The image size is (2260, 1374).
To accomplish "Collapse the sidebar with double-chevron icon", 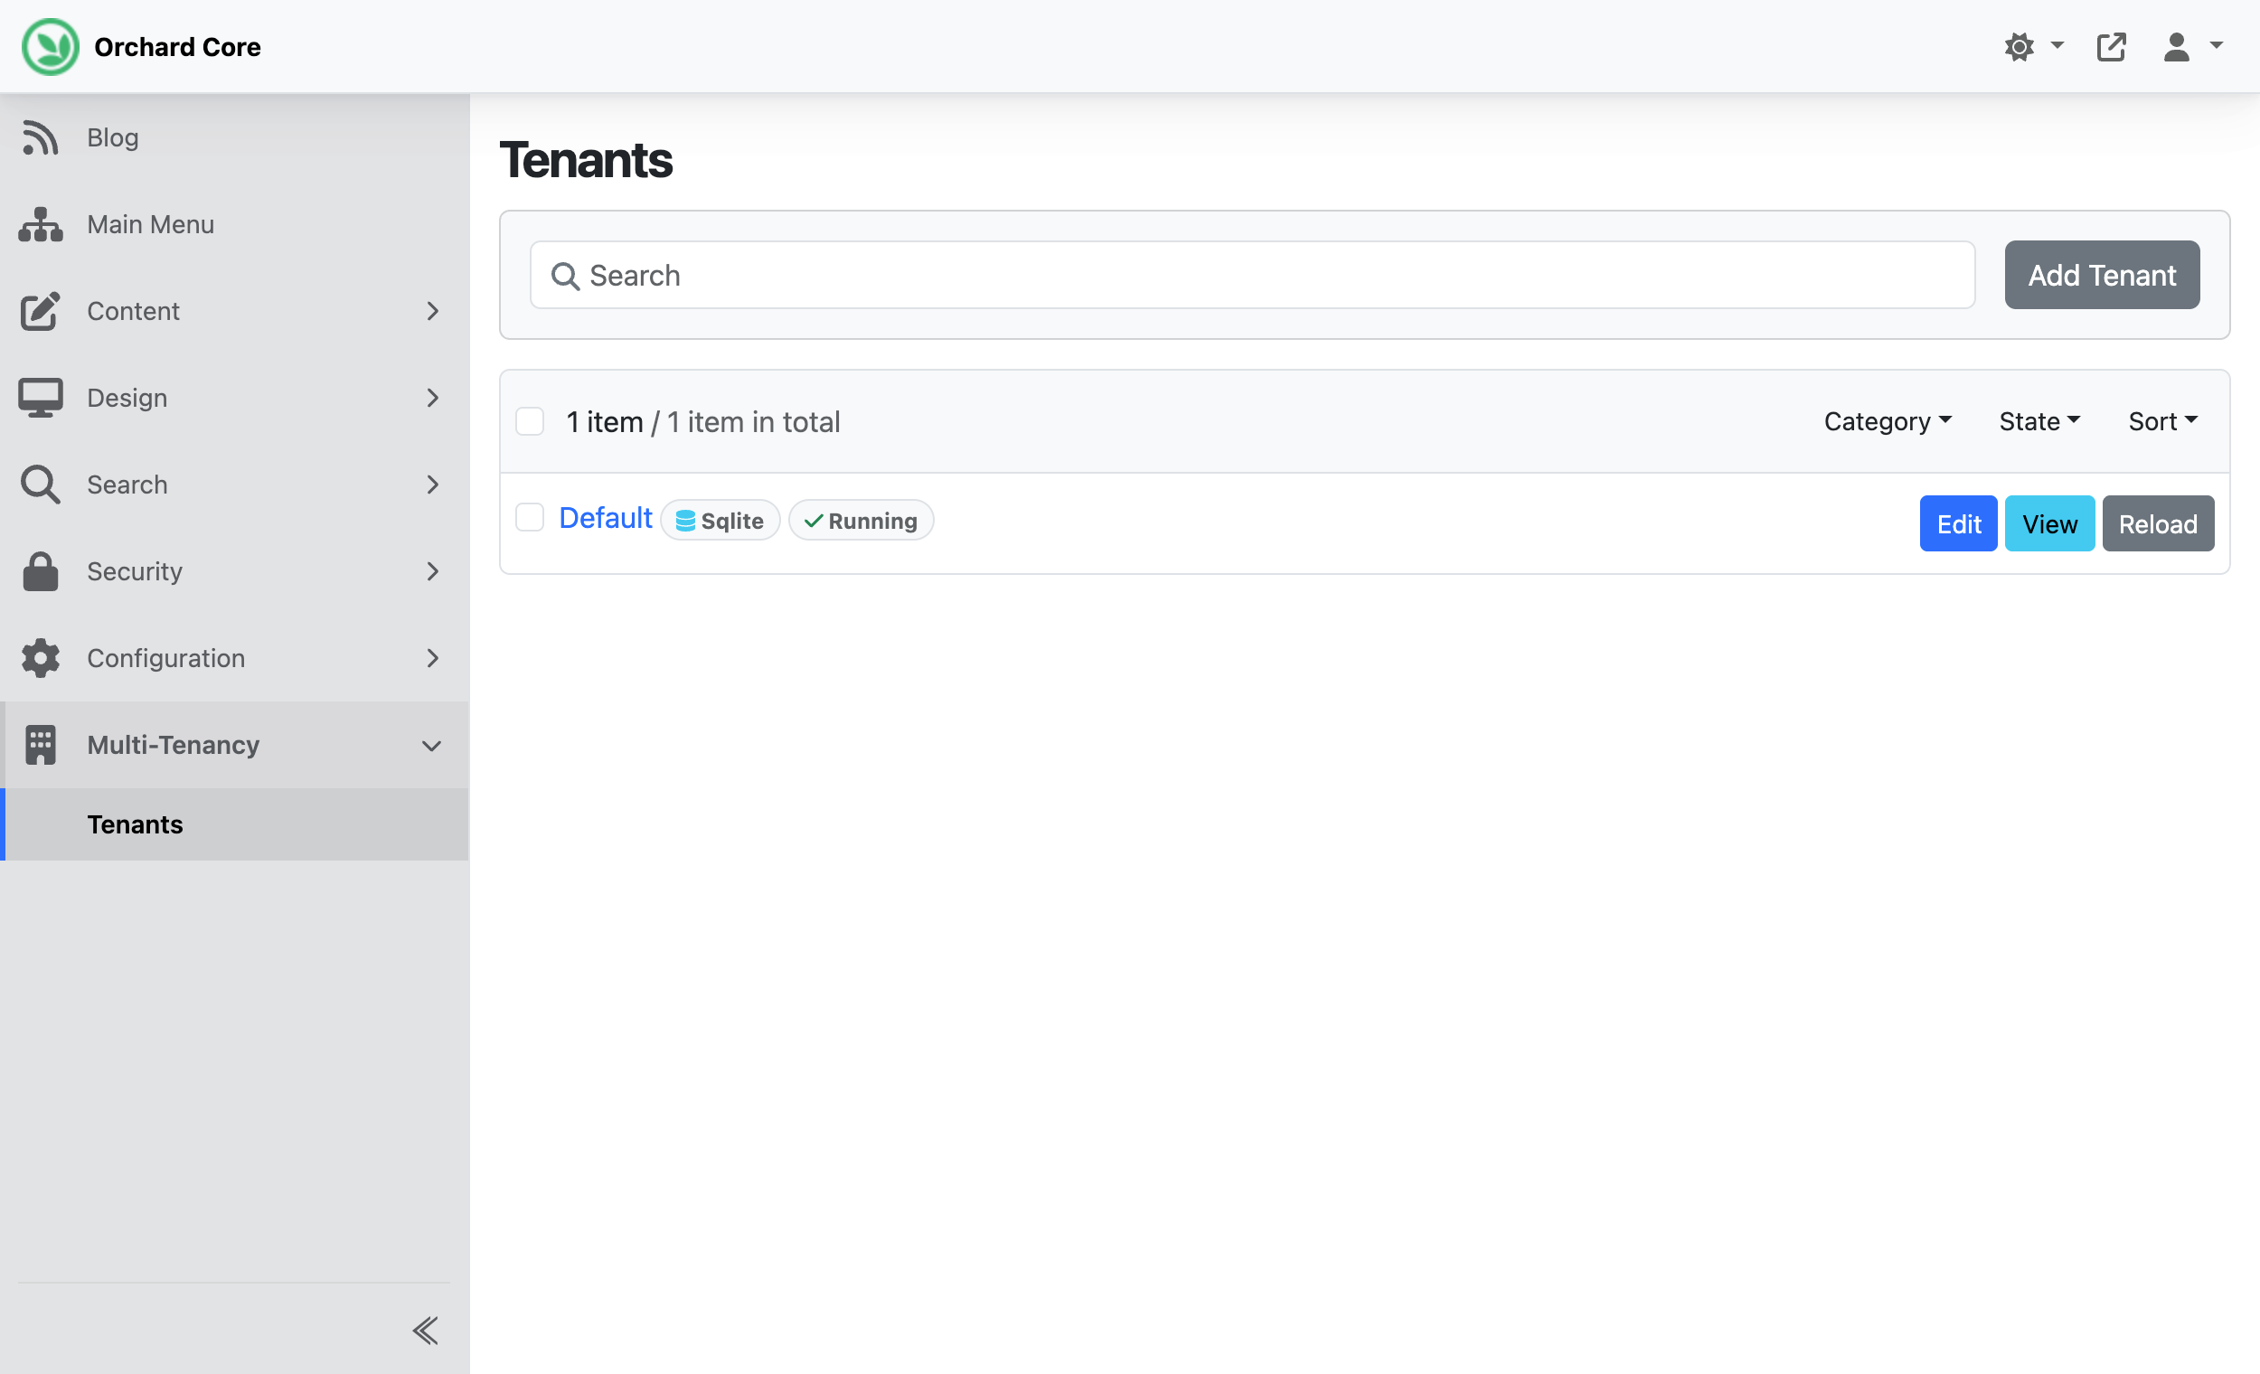I will [425, 1330].
